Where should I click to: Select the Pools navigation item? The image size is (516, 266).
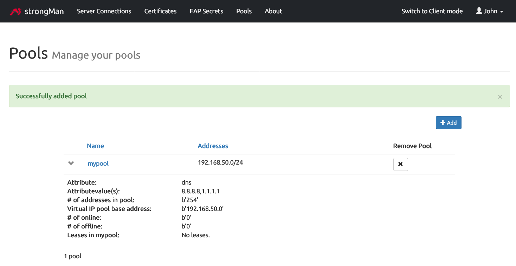(244, 11)
